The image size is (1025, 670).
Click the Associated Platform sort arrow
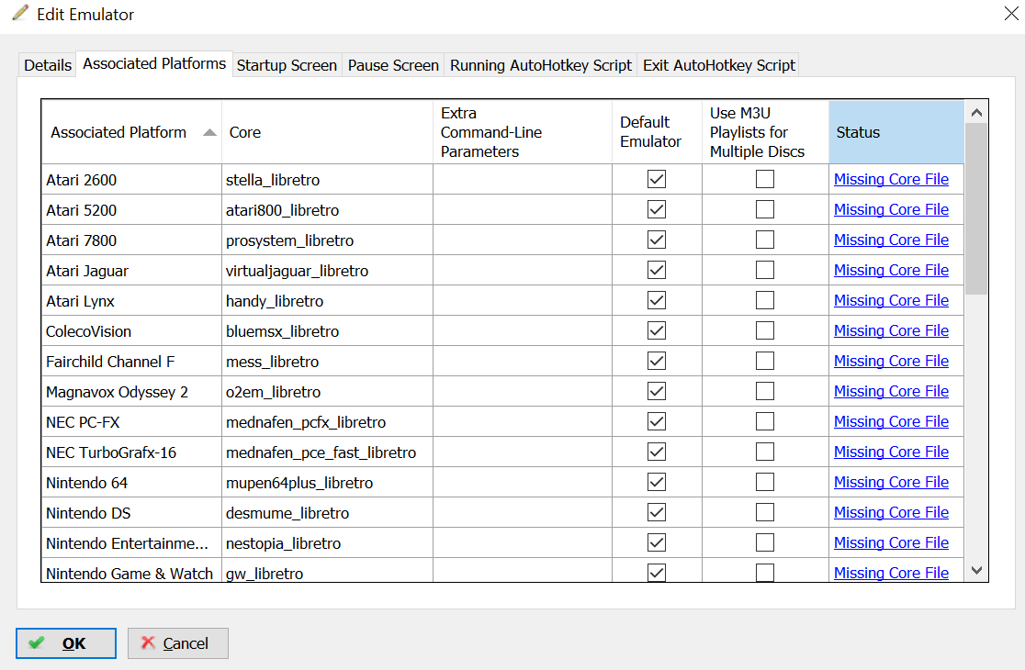click(x=209, y=132)
